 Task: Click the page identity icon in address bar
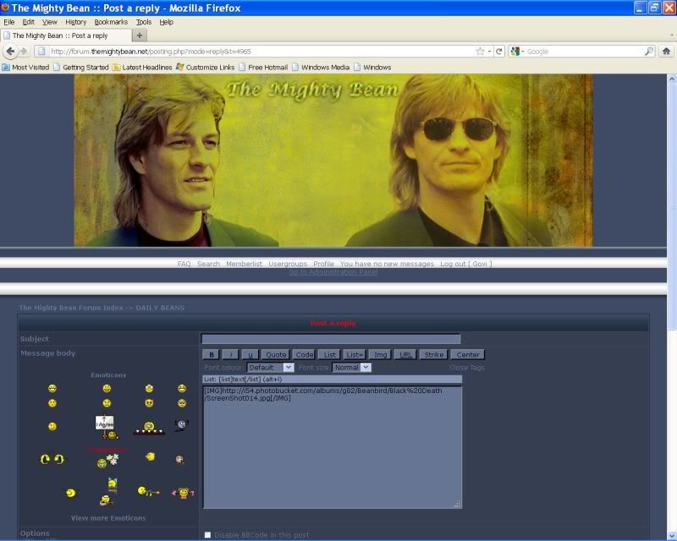coord(41,52)
